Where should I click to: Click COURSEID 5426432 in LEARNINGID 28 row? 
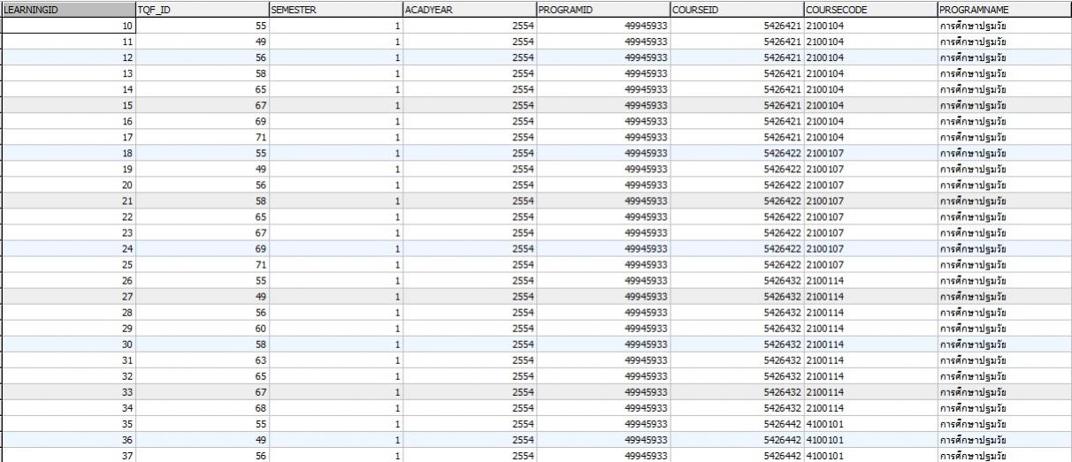736,312
